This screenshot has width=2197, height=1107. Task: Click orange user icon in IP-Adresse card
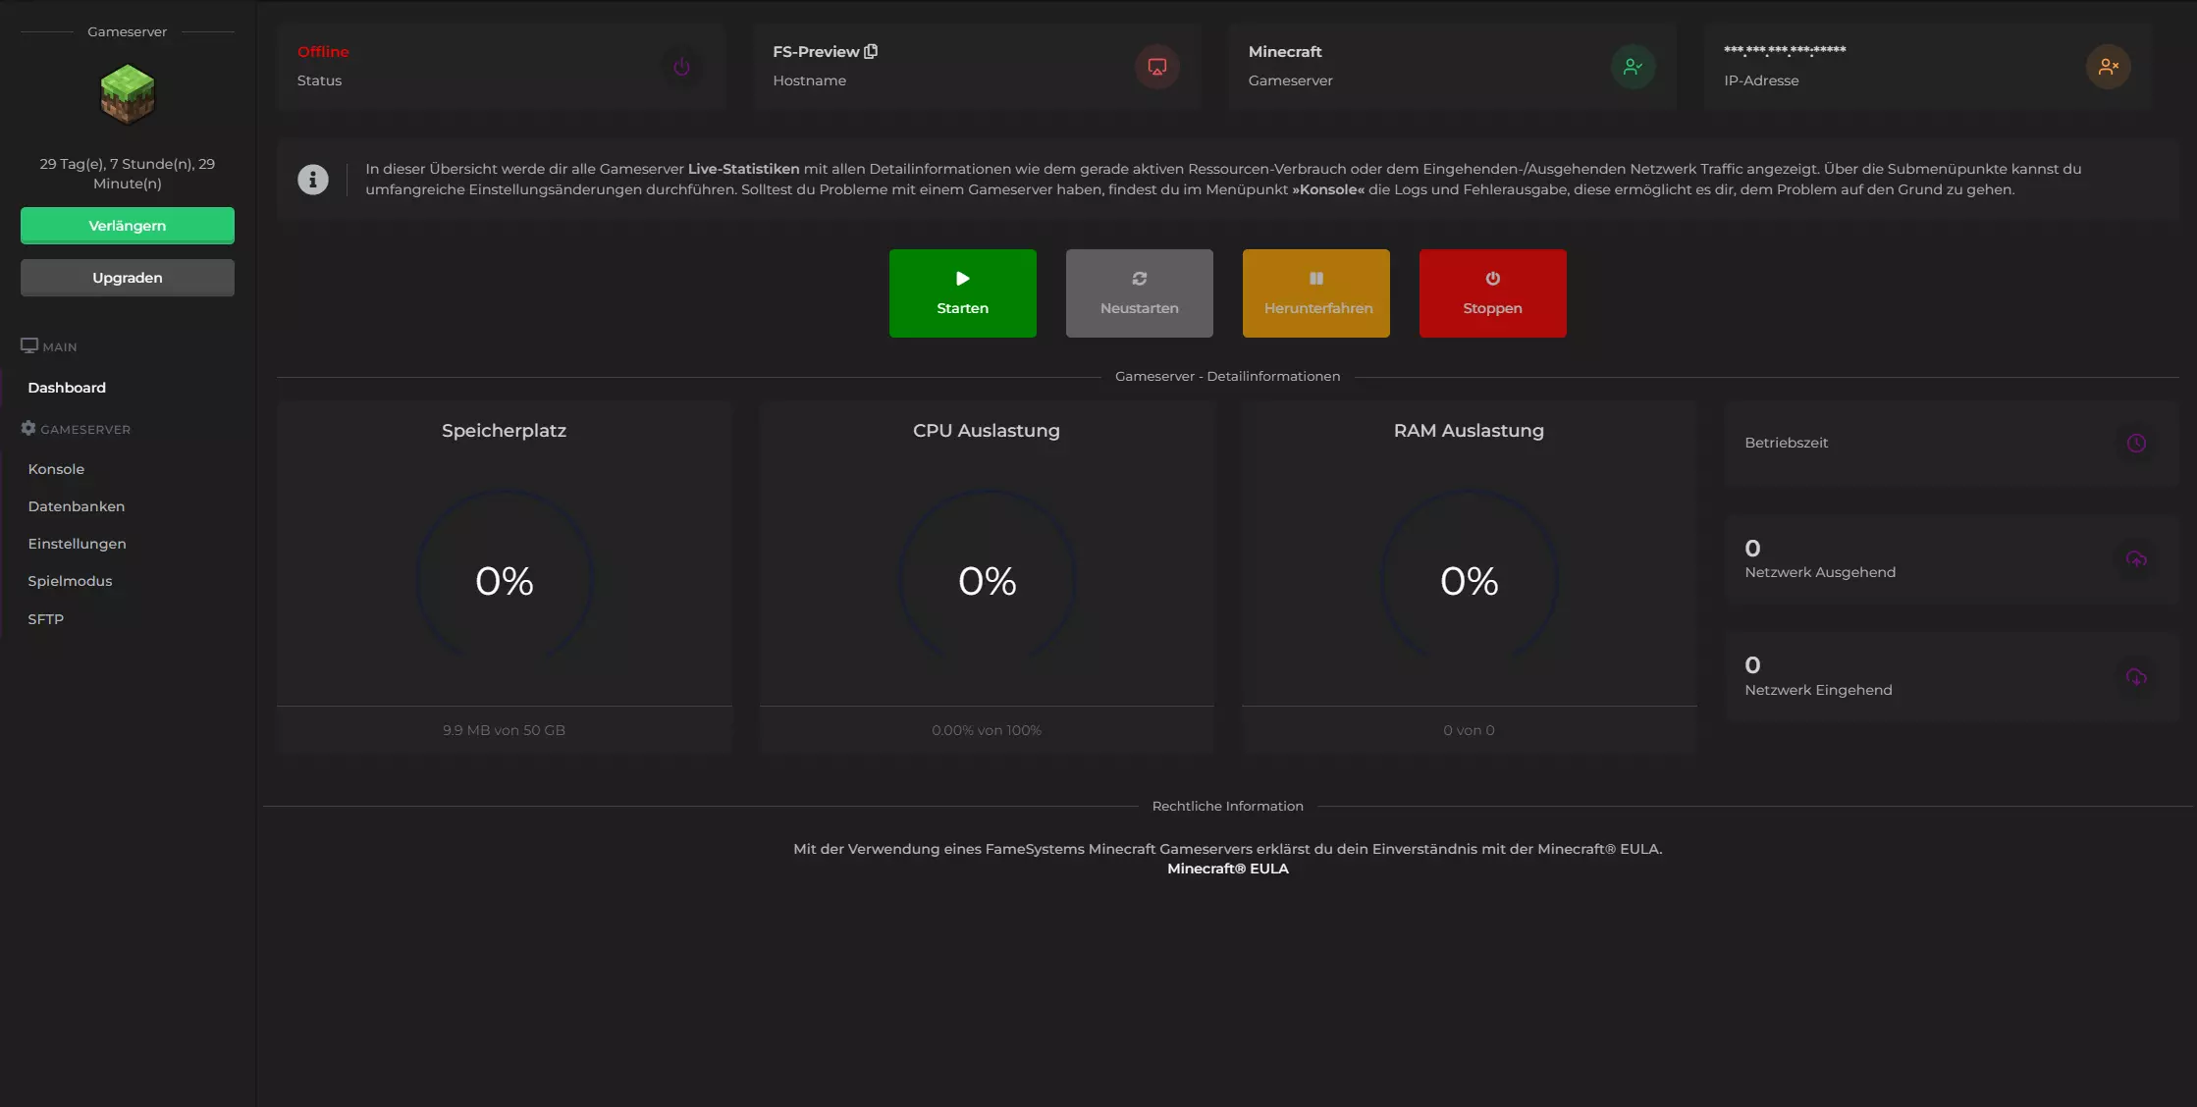point(2108,67)
